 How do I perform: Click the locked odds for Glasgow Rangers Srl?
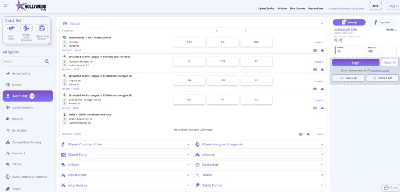(189, 61)
